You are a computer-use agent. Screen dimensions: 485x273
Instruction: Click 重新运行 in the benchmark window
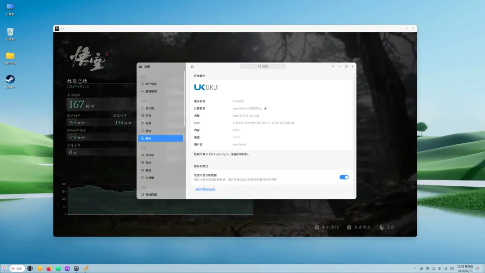pos(327,227)
